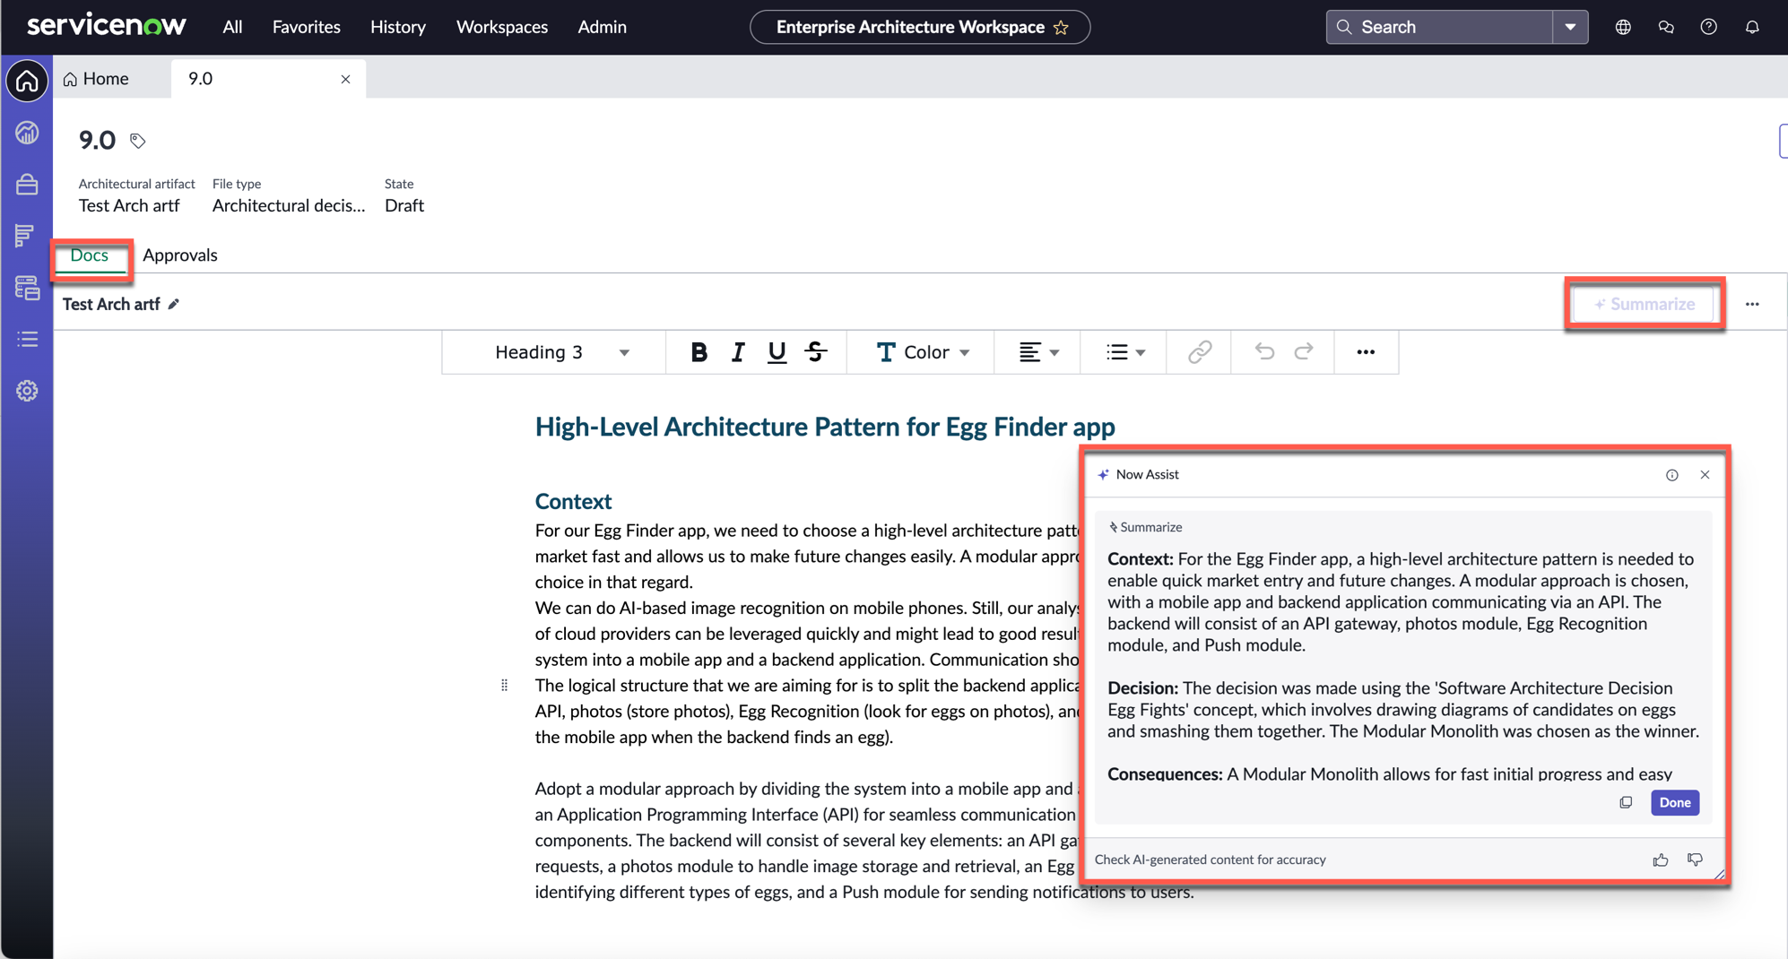Viewport: 1788px width, 959px height.
Task: Toggle underline formatting
Action: coord(777,352)
